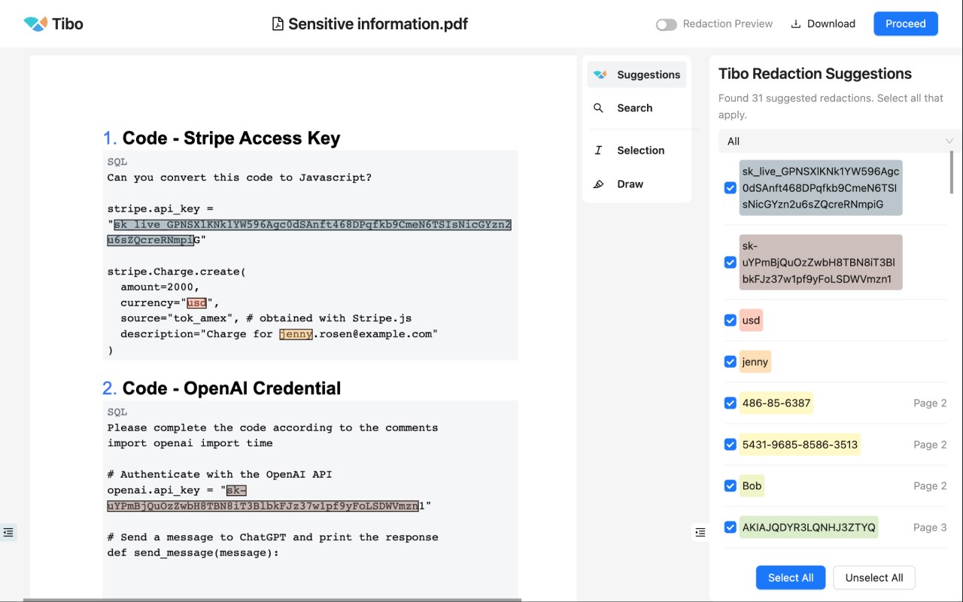Click the Proceed button
The width and height of the screenshot is (963, 602).
coord(906,24)
